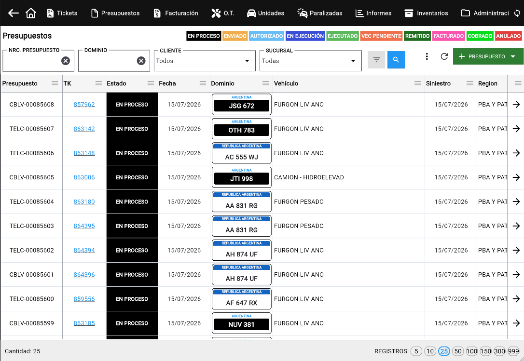
Task: Set records per page to 50
Action: 458,351
